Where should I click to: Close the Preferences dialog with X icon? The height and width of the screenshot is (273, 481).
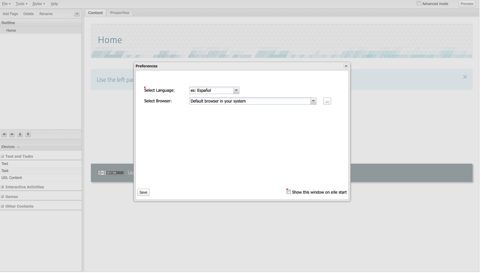[346, 66]
